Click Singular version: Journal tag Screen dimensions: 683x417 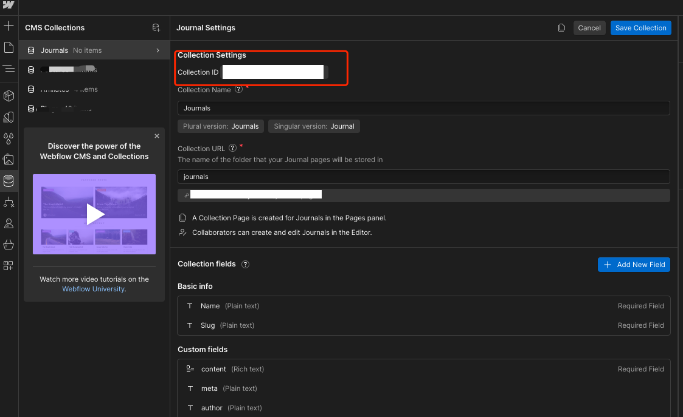314,126
